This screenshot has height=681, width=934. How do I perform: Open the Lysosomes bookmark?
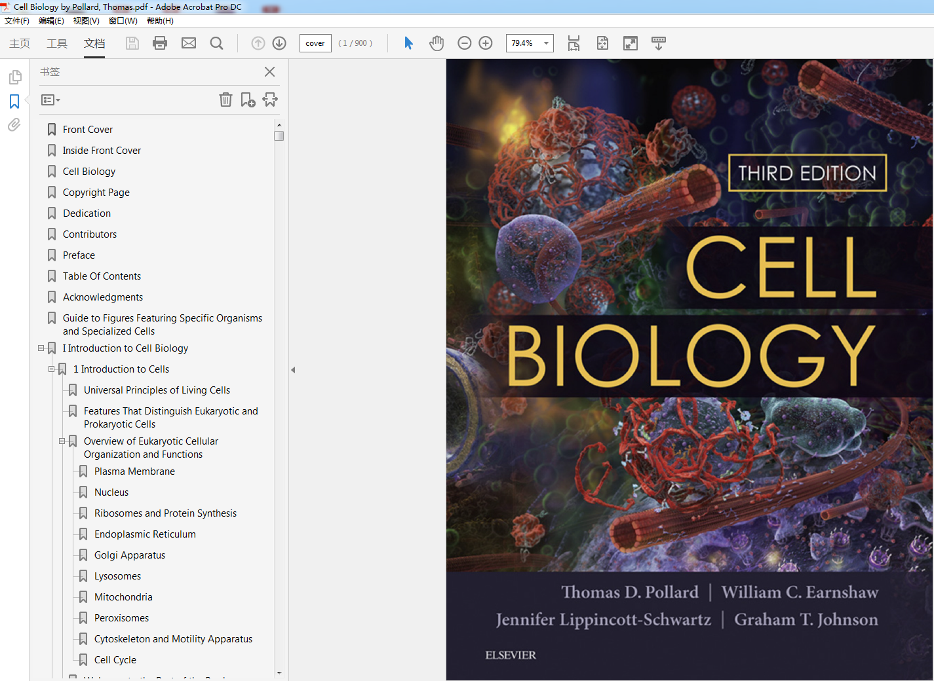(x=117, y=576)
